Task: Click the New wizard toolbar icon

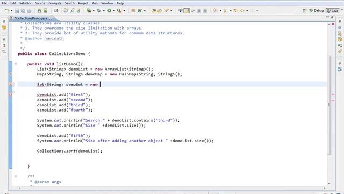Action: (7, 11)
